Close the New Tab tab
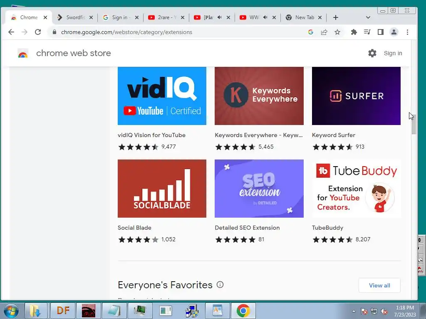The height and width of the screenshot is (319, 426). click(320, 17)
